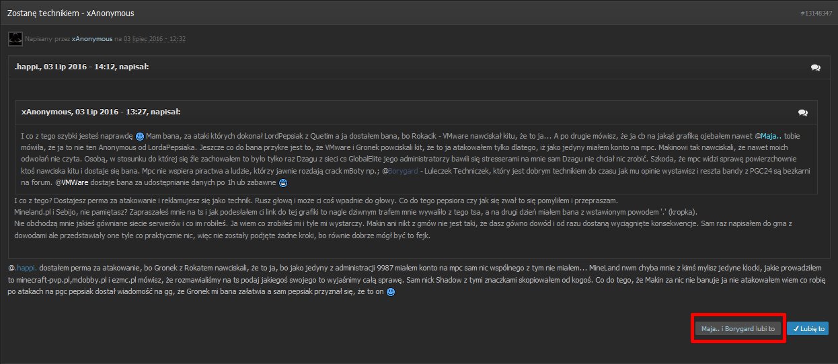
Task: Click 'Maja.. i Borygard lubi to' button
Action: point(738,329)
